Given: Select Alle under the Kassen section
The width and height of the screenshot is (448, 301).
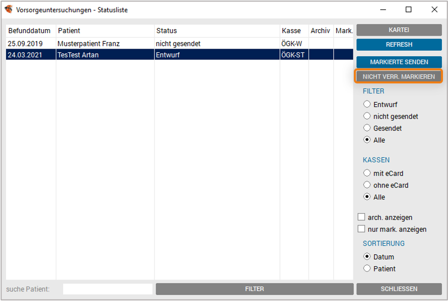Looking at the screenshot, I should 367,197.
